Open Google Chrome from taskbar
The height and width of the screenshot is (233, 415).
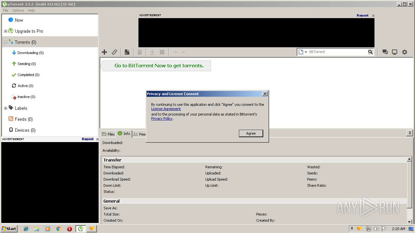(59, 229)
